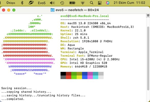
Task: Click the truncating history files... text
Action: [61, 95]
